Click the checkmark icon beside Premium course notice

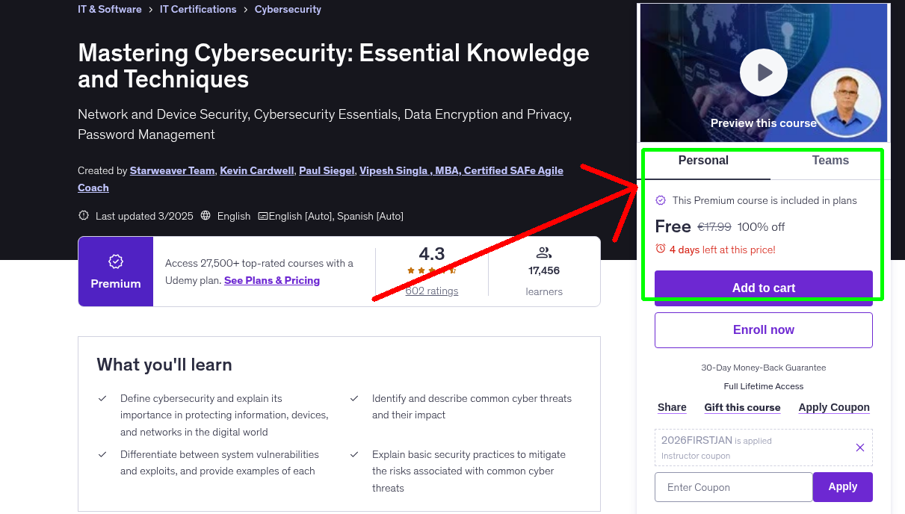(661, 200)
